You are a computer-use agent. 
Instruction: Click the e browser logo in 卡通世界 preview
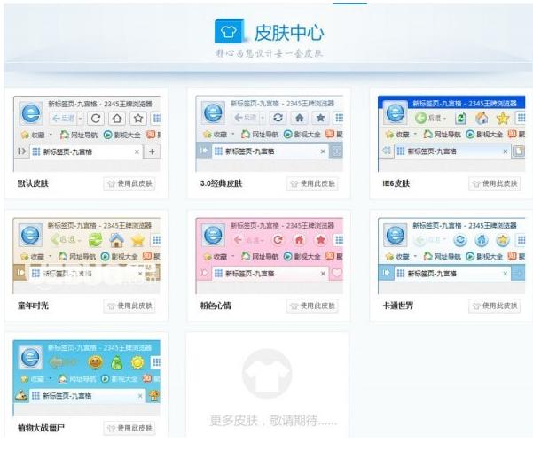click(396, 235)
